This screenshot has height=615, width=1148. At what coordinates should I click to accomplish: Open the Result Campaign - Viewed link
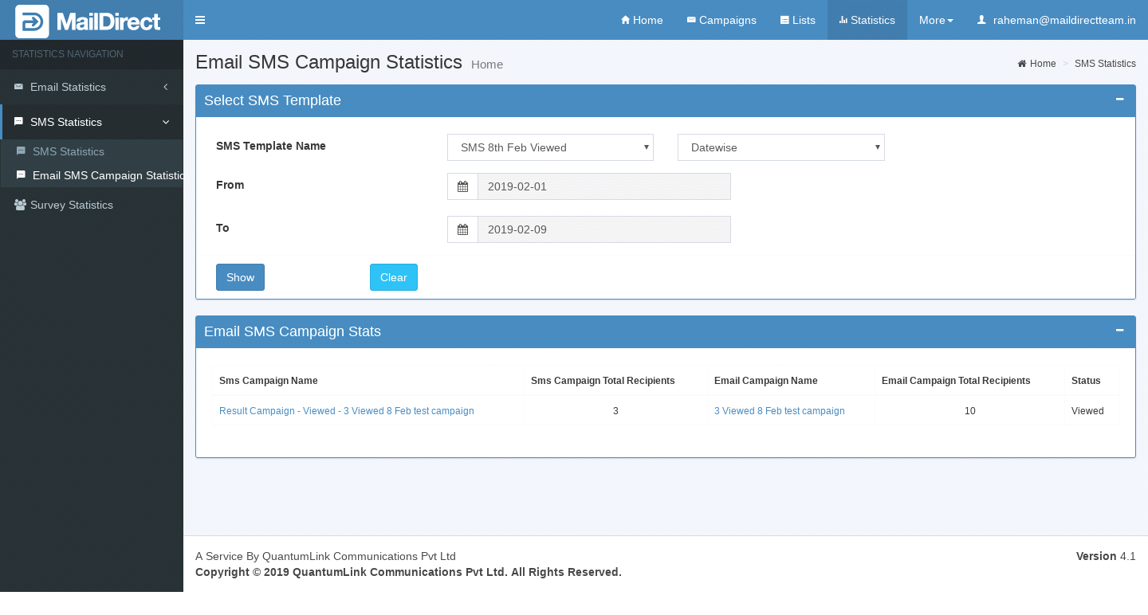pos(346,411)
